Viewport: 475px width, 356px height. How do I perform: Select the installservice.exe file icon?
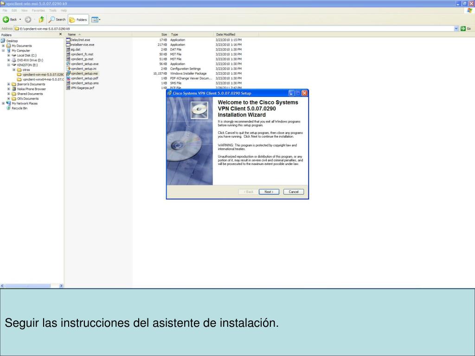tap(68, 44)
